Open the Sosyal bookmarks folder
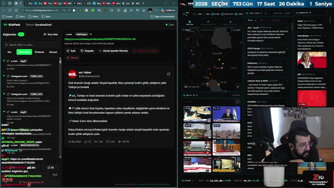The image size is (334, 188). [7, 16]
